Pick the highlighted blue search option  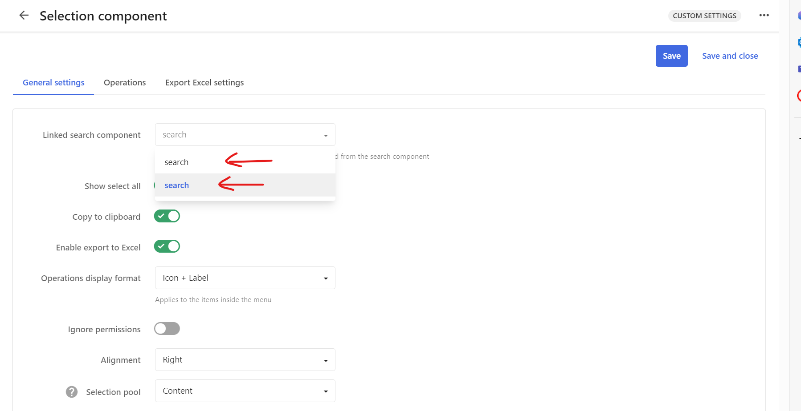click(x=177, y=185)
